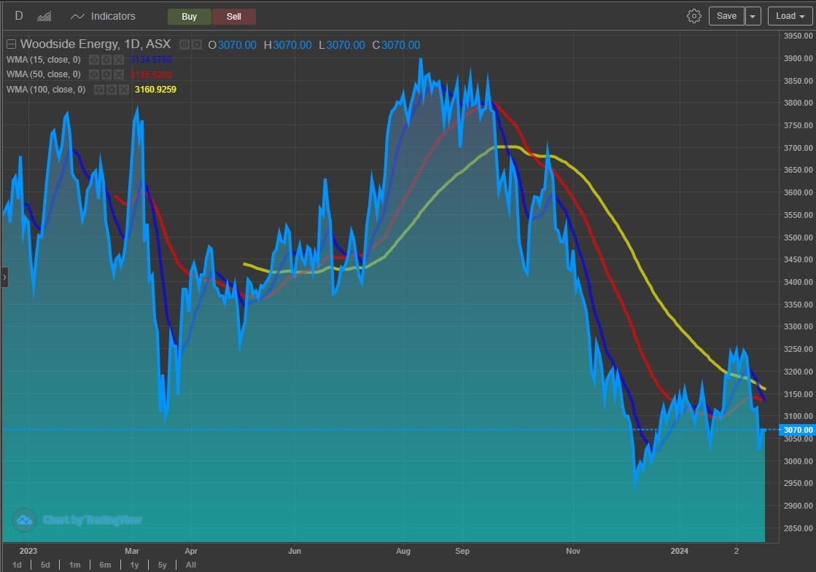
Task: Hide the WMA 15 indicator
Action: 94,60
